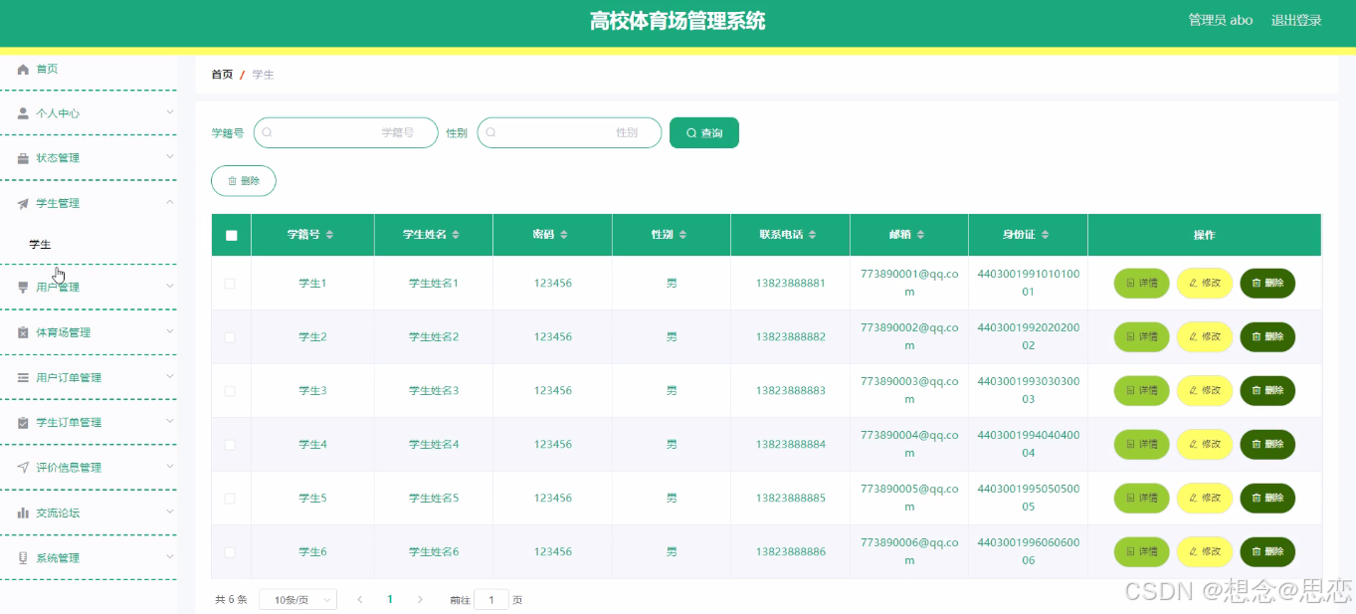
Task: Collapse the 学生管理 menu chevron
Action: (169, 202)
